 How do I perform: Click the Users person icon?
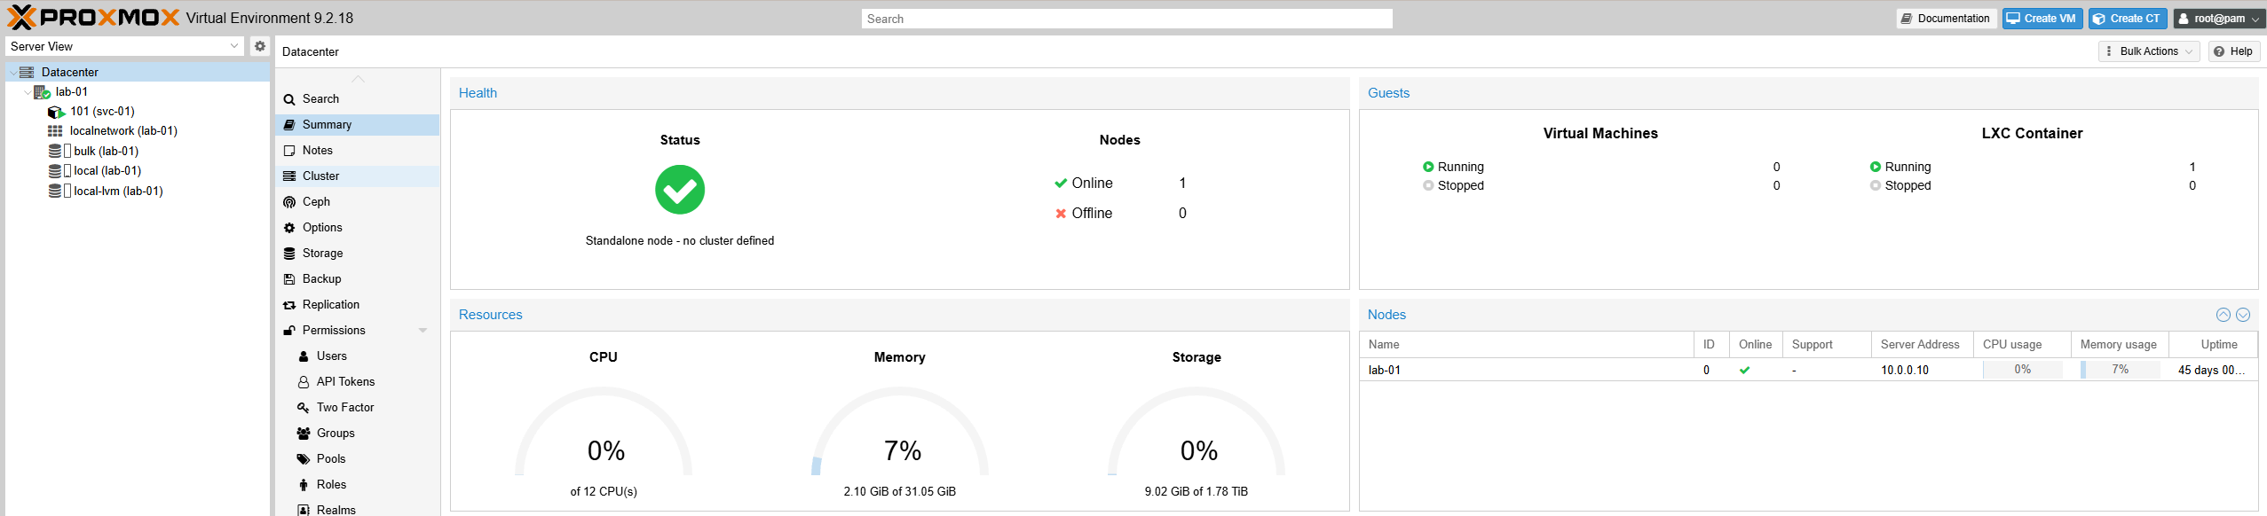(304, 356)
